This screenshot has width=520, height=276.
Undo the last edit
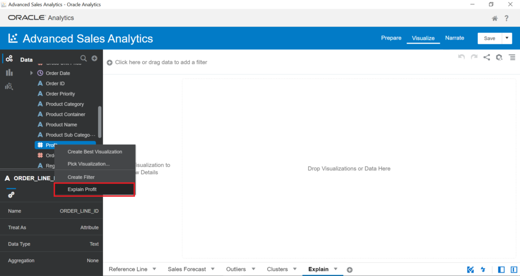coord(461,57)
